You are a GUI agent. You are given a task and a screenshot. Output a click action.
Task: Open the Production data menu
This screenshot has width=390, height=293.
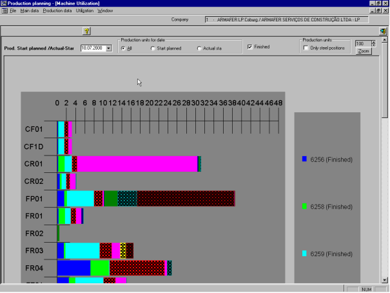(57, 11)
